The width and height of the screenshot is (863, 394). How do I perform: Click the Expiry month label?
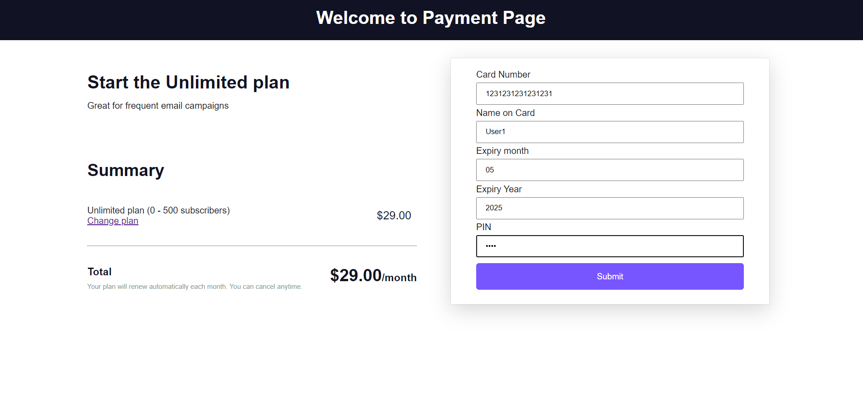click(x=502, y=151)
